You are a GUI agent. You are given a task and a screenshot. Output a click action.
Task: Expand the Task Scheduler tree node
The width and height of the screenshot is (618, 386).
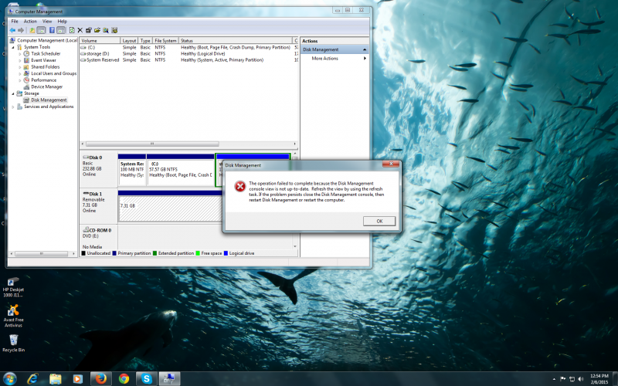tap(20, 54)
